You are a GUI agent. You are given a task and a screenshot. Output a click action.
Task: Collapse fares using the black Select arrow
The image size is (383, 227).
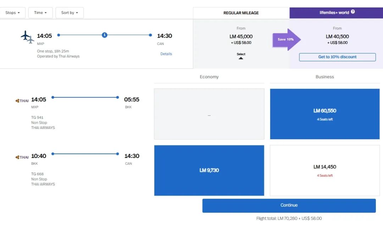241,58
